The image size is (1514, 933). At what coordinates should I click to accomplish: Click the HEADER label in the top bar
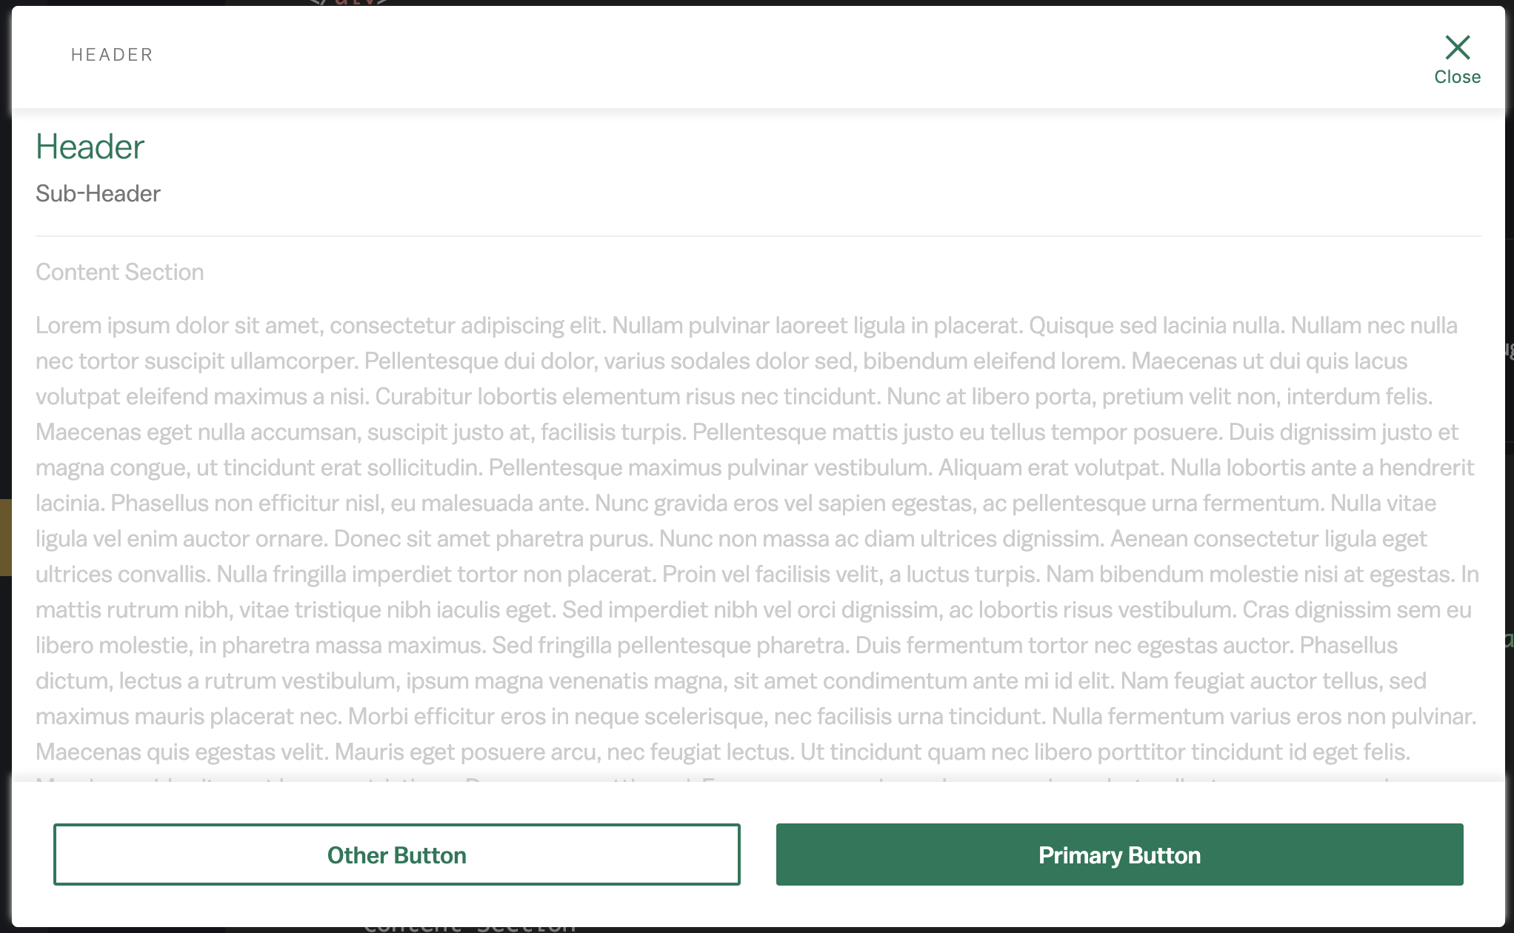[x=112, y=54]
